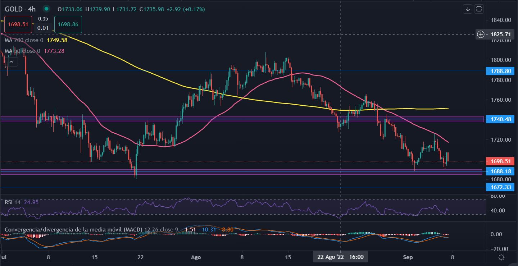Click the yellow MA 200 value 1749.58
The image size is (518, 266).
(x=57, y=40)
